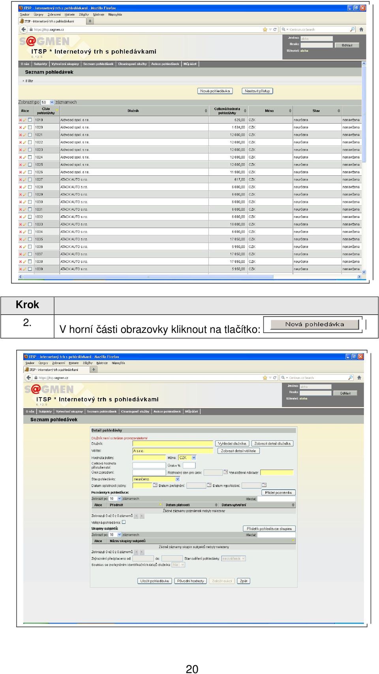Viewport: 379px width, 674px height.
Task: Sort the list by the Dlužník column
Action: (x=133, y=111)
